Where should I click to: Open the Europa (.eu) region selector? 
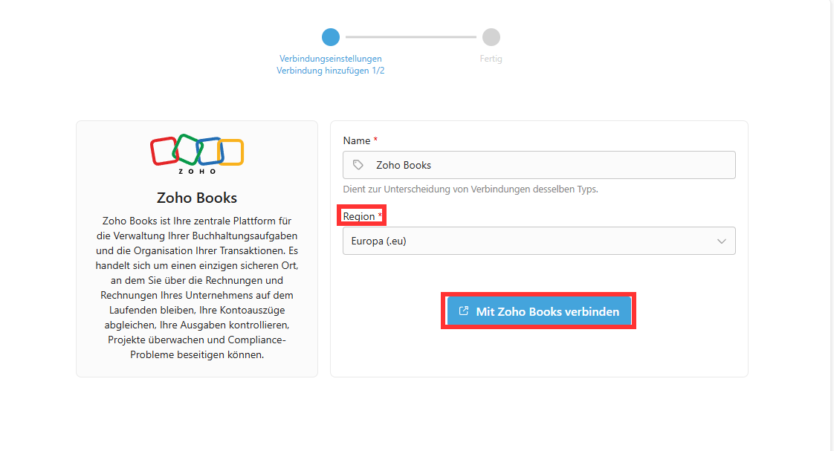click(539, 241)
